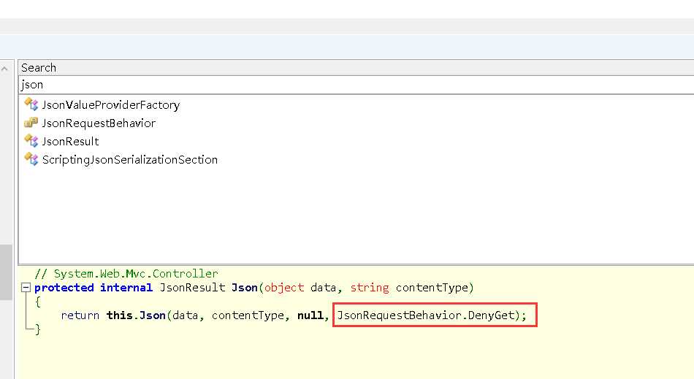Click the Search panel header

356,68
